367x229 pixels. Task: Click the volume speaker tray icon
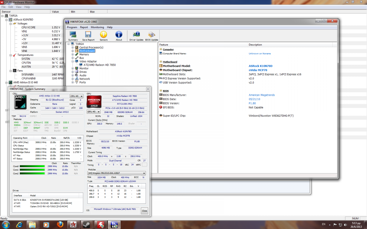(345, 225)
